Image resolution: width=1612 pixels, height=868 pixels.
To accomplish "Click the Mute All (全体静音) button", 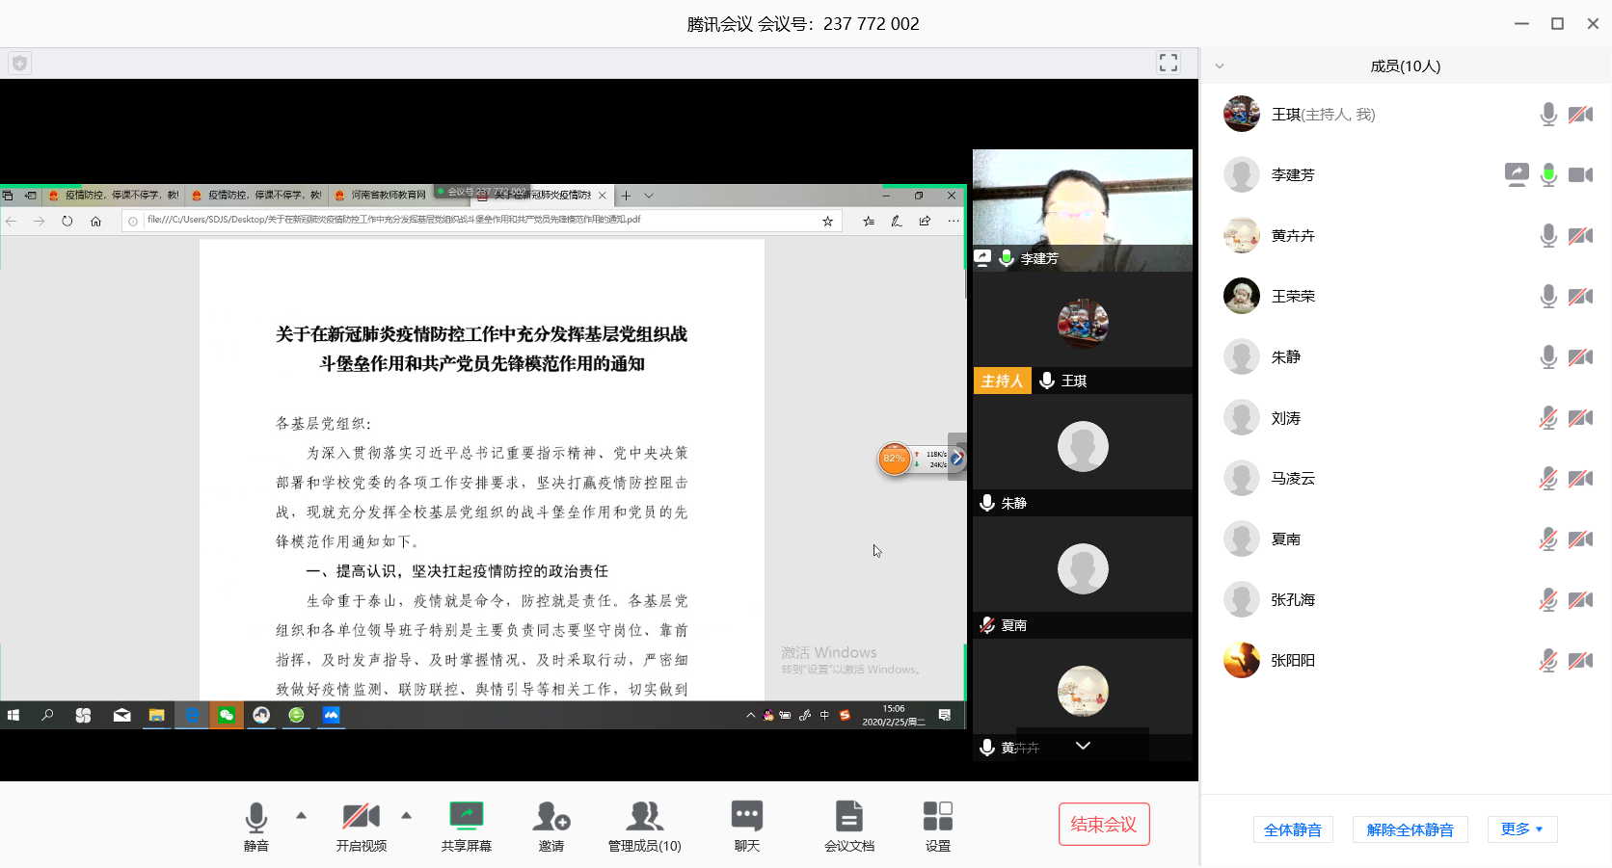I will (x=1293, y=829).
